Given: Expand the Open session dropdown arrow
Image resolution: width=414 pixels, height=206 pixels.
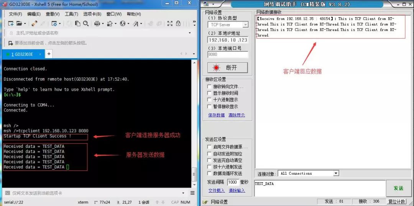Looking at the screenshot, I should tap(25, 24).
